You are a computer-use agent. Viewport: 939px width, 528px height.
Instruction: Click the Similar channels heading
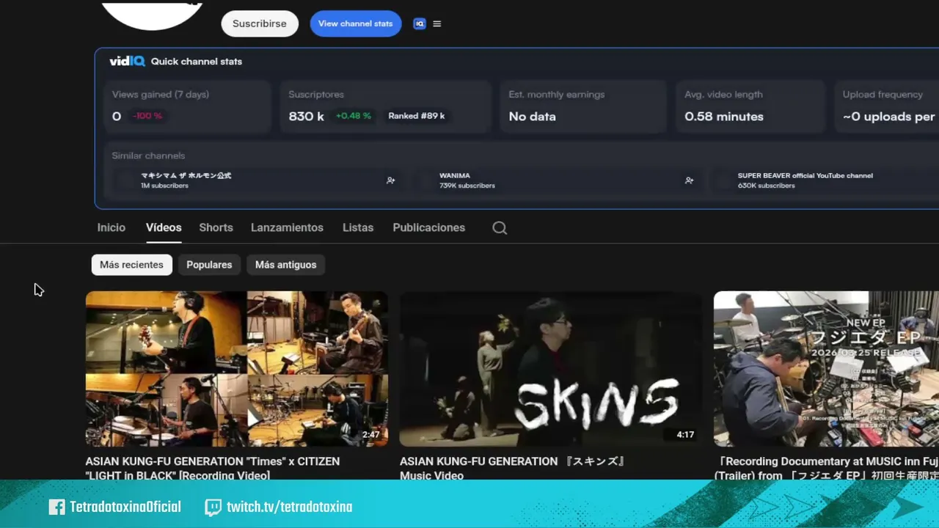pyautogui.click(x=148, y=155)
